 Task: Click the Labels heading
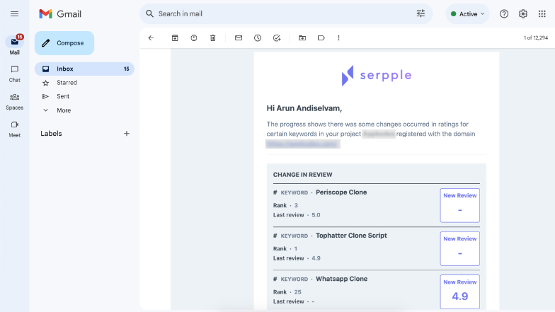pos(51,133)
